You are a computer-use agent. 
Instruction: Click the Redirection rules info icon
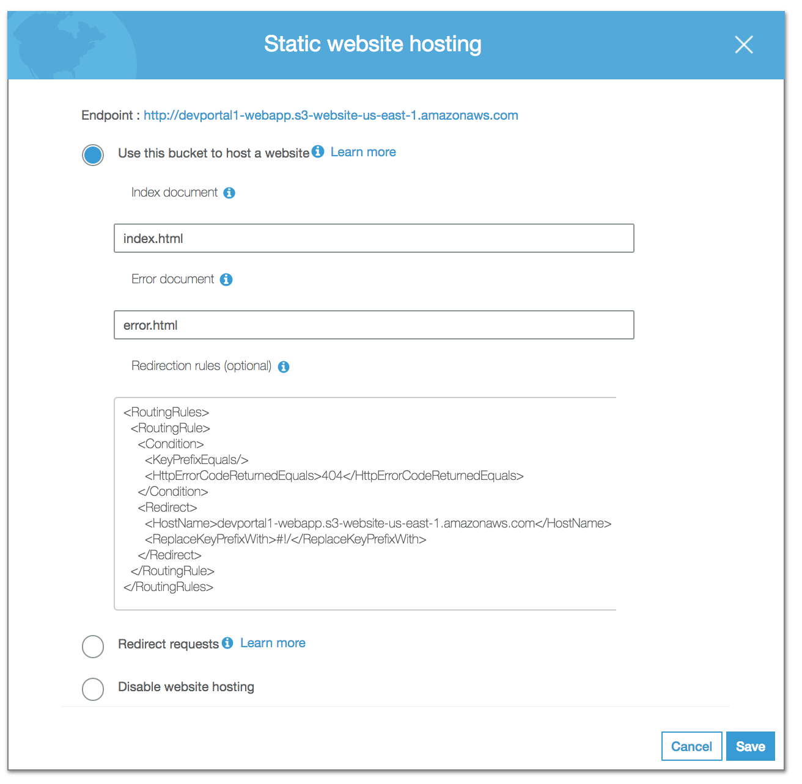coord(283,366)
